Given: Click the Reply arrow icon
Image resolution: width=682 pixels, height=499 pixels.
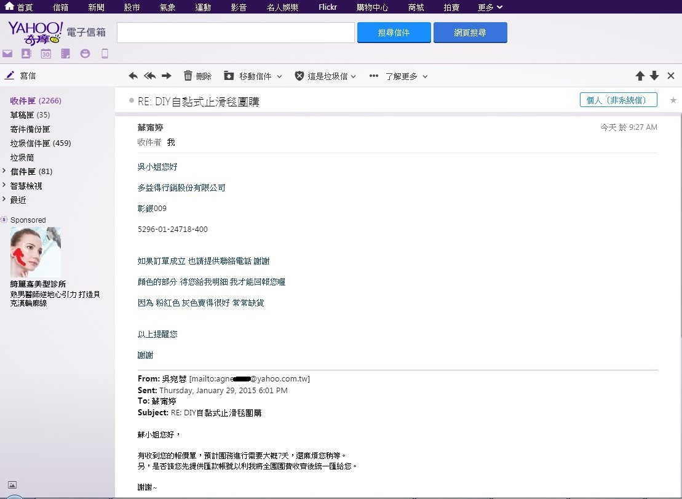Looking at the screenshot, I should click(133, 76).
